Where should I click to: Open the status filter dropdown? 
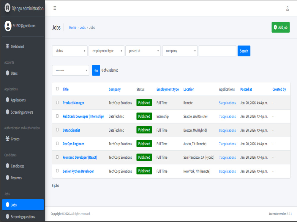tap(70, 51)
